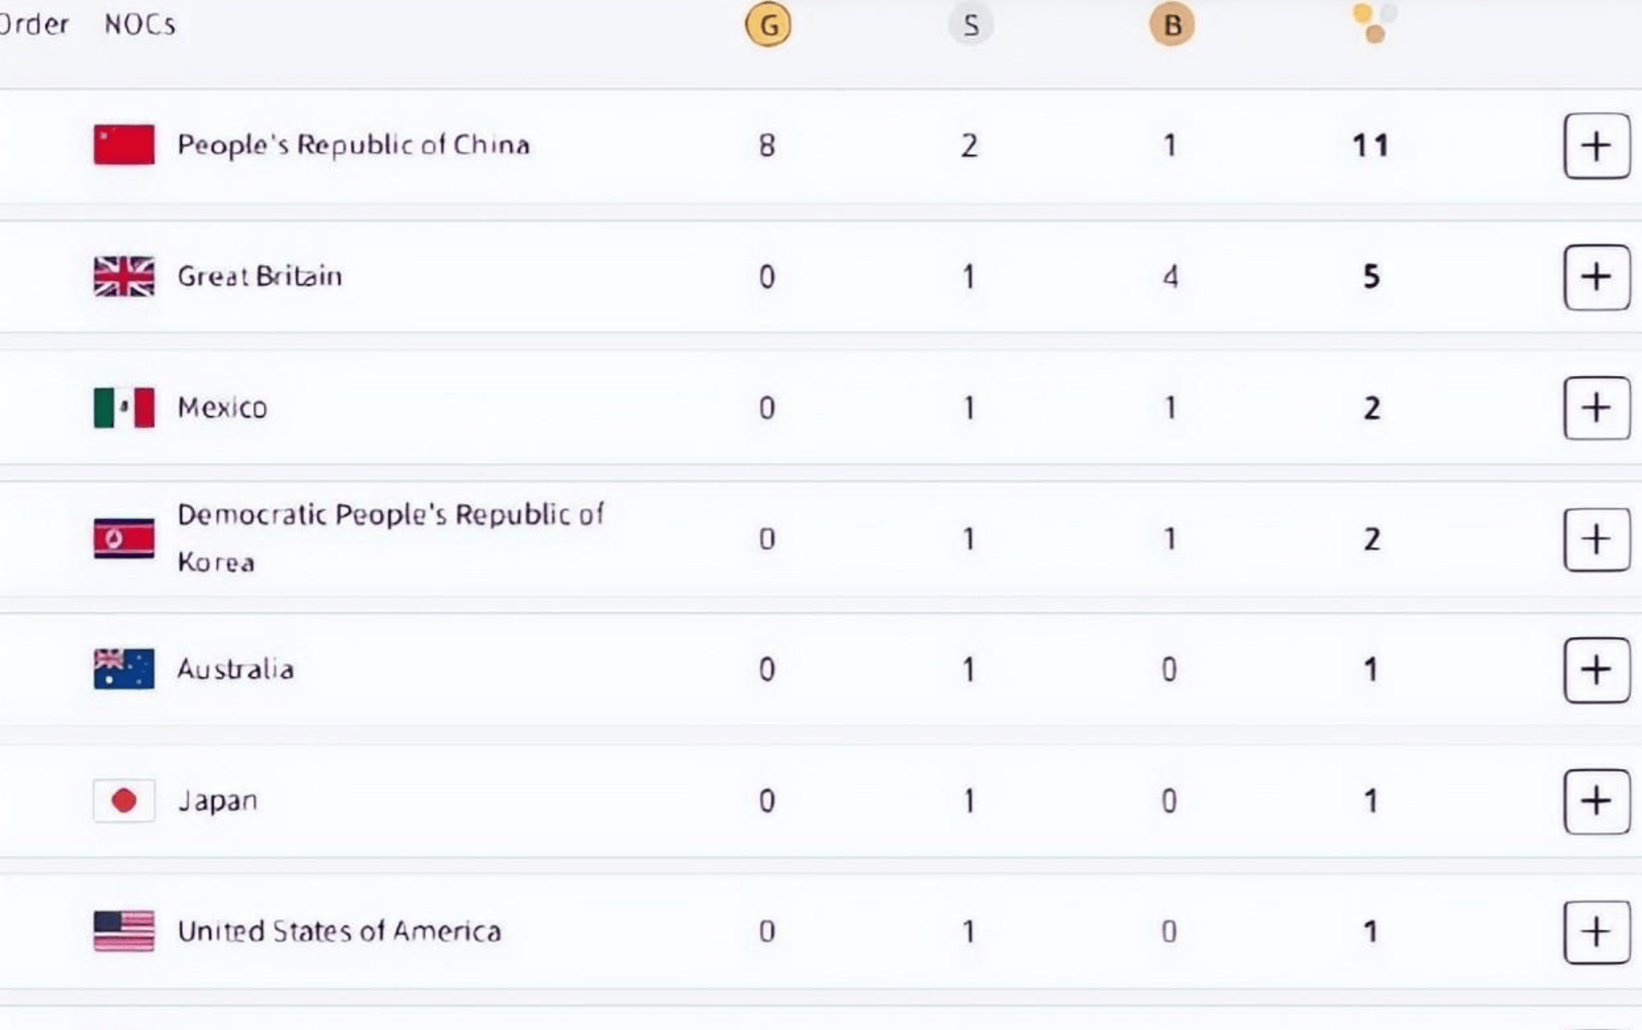This screenshot has height=1030, width=1642.
Task: Sort by the Order column header
Action: 34,25
